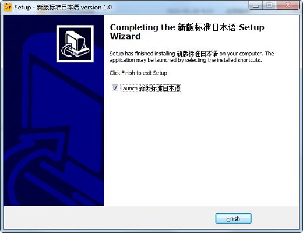Click the disabled maximize window button
Viewport: 303px width, 233px height.
click(269, 5)
